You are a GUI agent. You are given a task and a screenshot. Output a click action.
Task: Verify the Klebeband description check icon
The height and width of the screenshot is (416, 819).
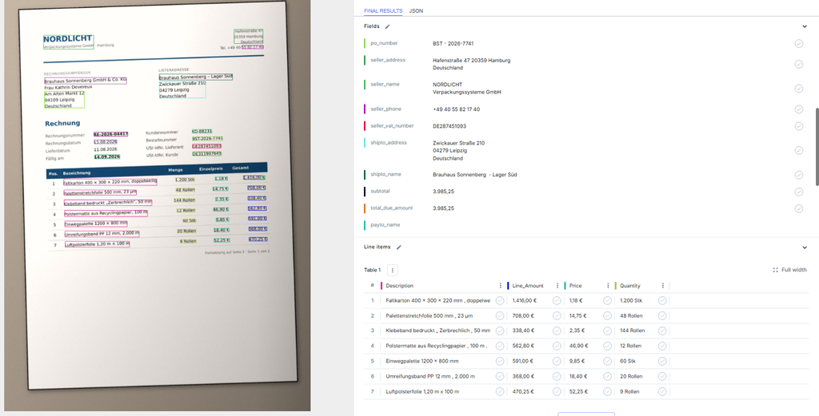pyautogui.click(x=500, y=331)
